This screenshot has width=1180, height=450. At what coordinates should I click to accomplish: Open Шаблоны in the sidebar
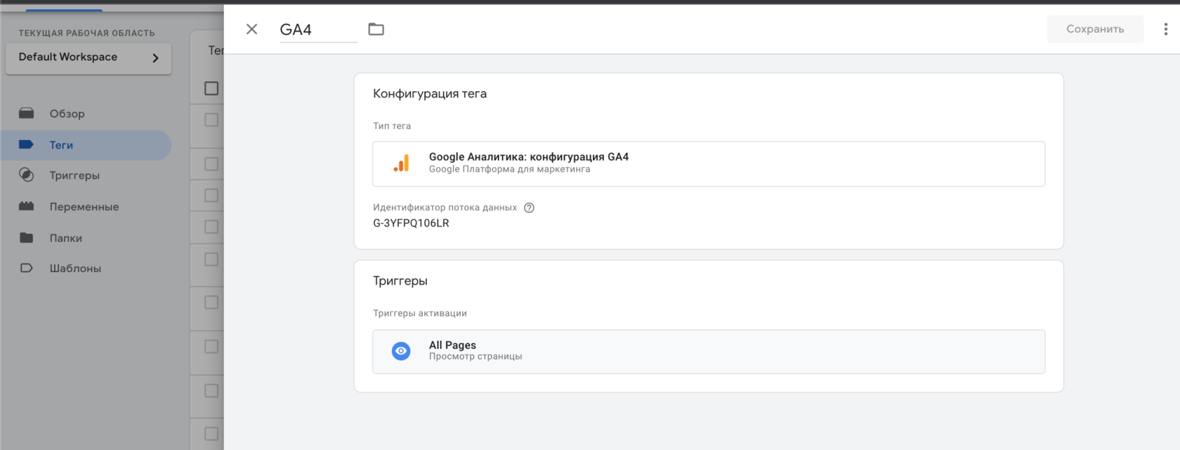(75, 268)
